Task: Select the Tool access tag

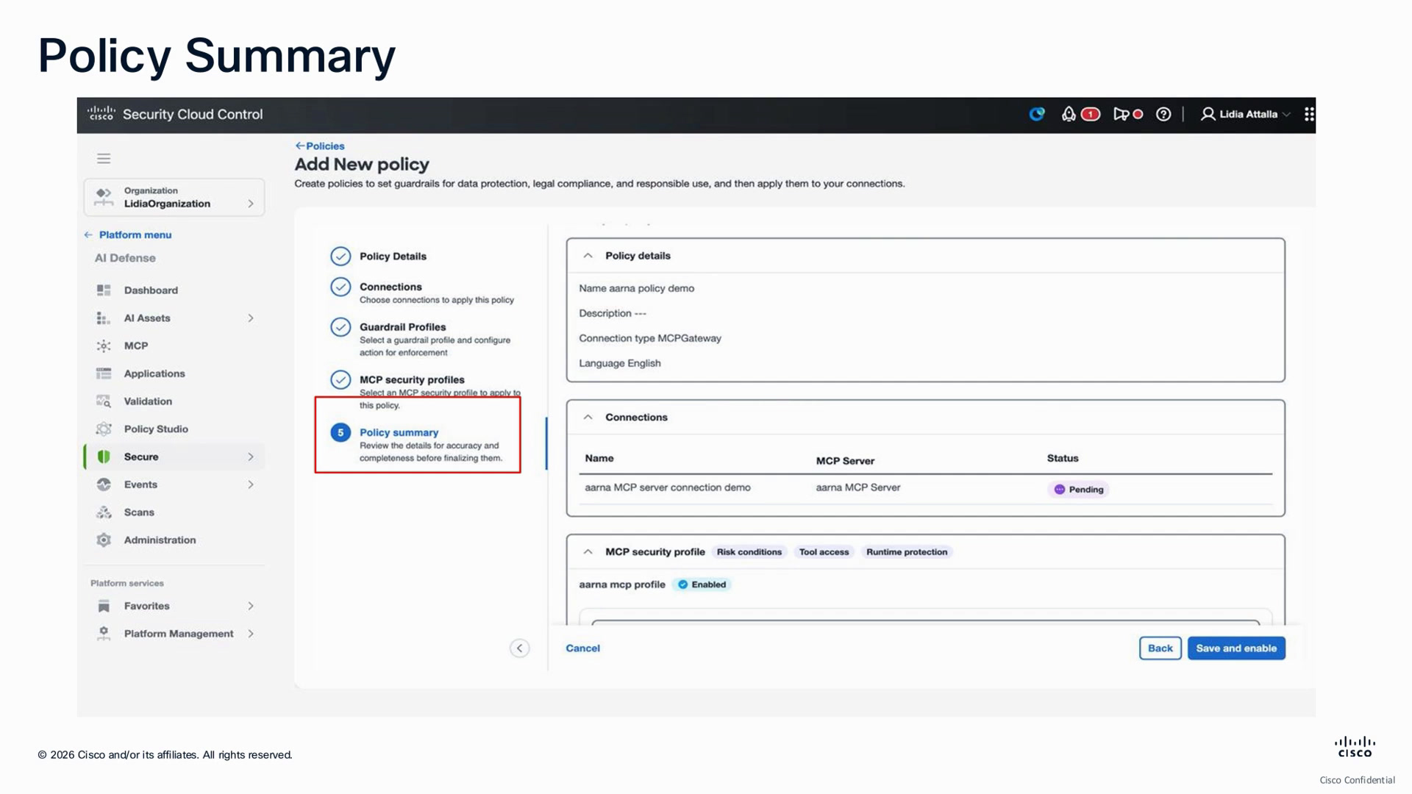Action: coord(824,552)
